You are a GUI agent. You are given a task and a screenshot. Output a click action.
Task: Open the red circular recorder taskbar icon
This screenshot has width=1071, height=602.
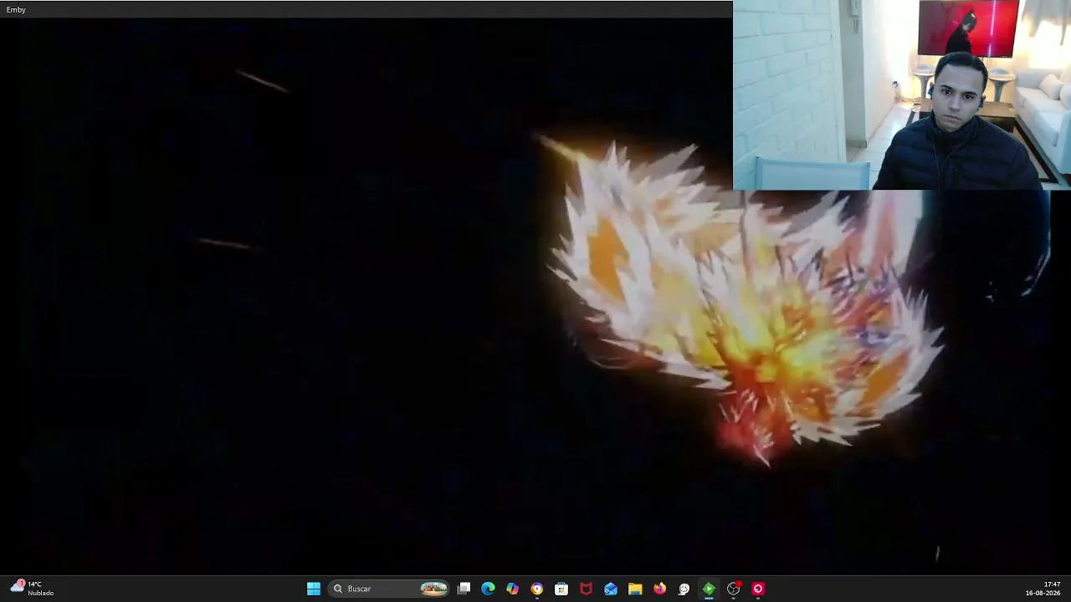click(x=758, y=589)
